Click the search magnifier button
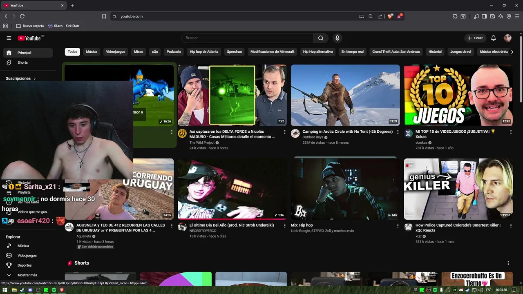This screenshot has width=523, height=294. tap(321, 38)
